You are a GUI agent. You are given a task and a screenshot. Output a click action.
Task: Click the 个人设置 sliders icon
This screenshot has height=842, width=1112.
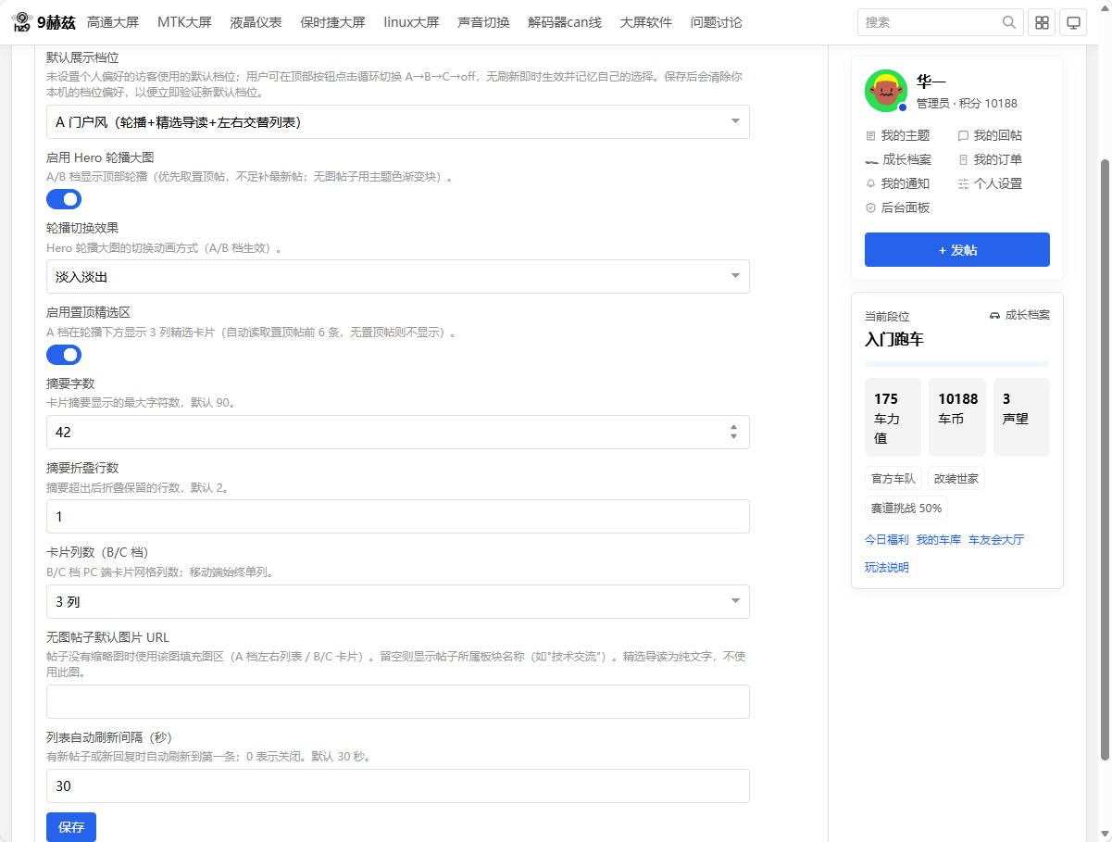pos(963,183)
